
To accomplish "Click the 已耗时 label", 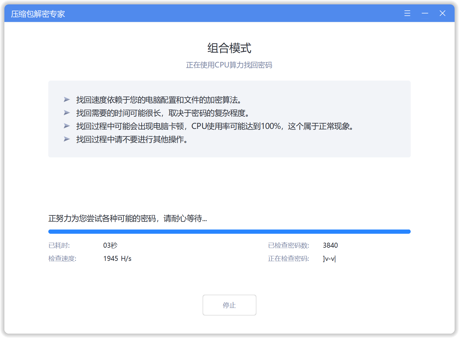I will click(59, 246).
